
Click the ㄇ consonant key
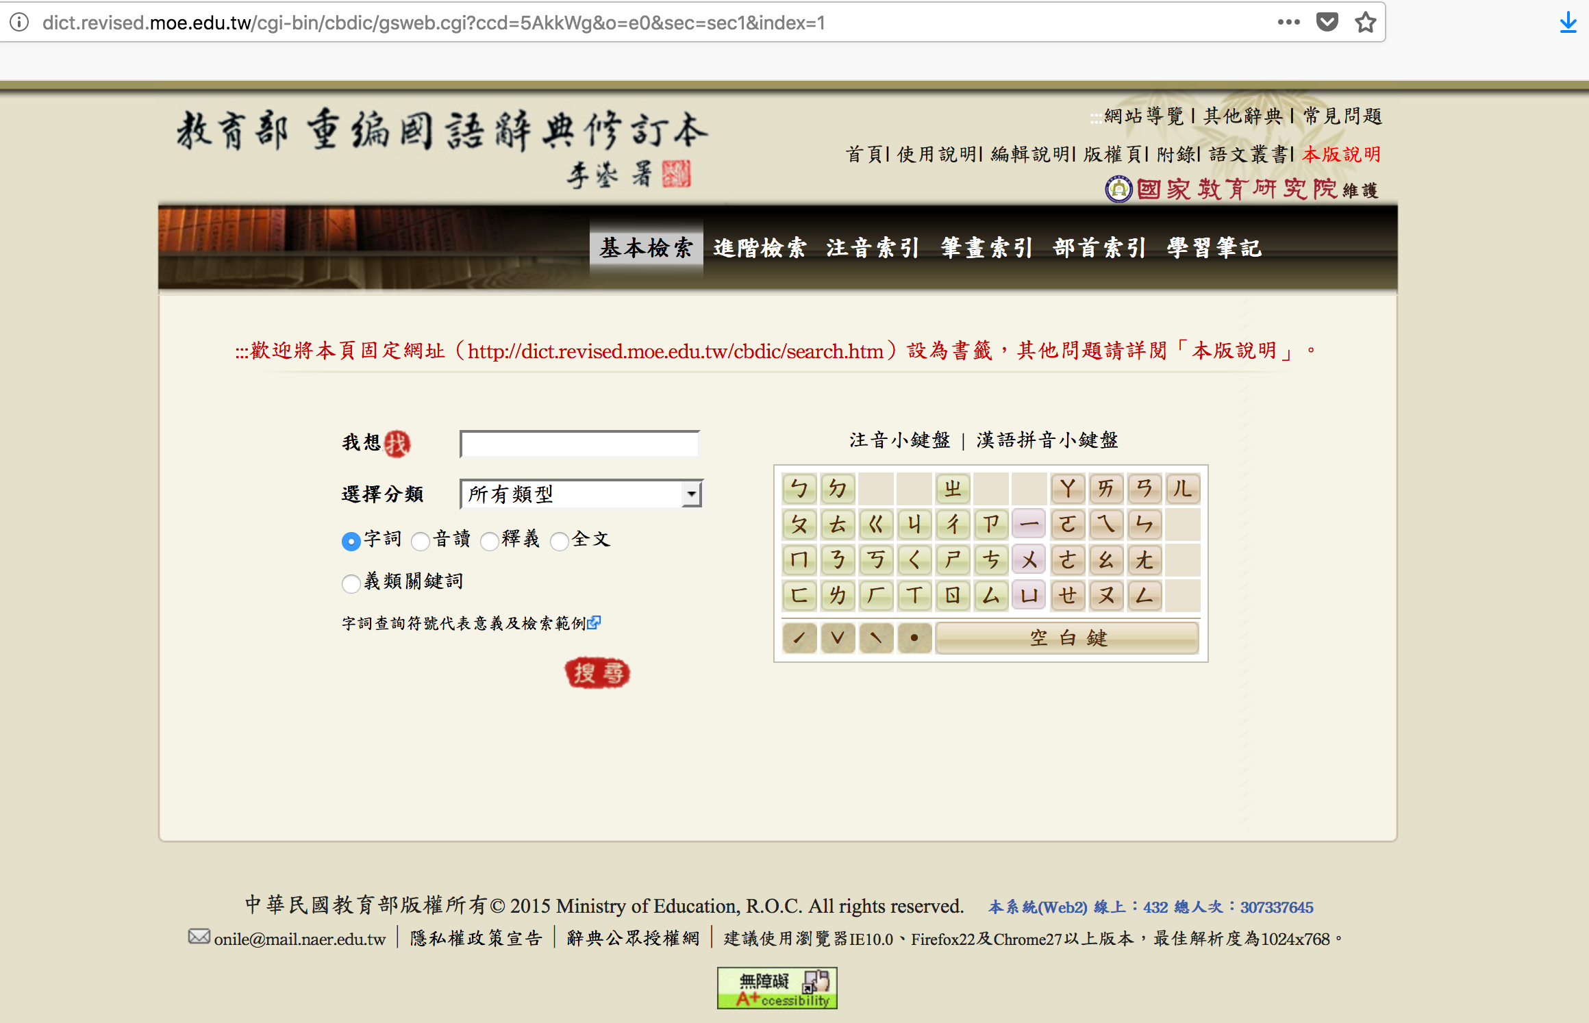tap(799, 560)
